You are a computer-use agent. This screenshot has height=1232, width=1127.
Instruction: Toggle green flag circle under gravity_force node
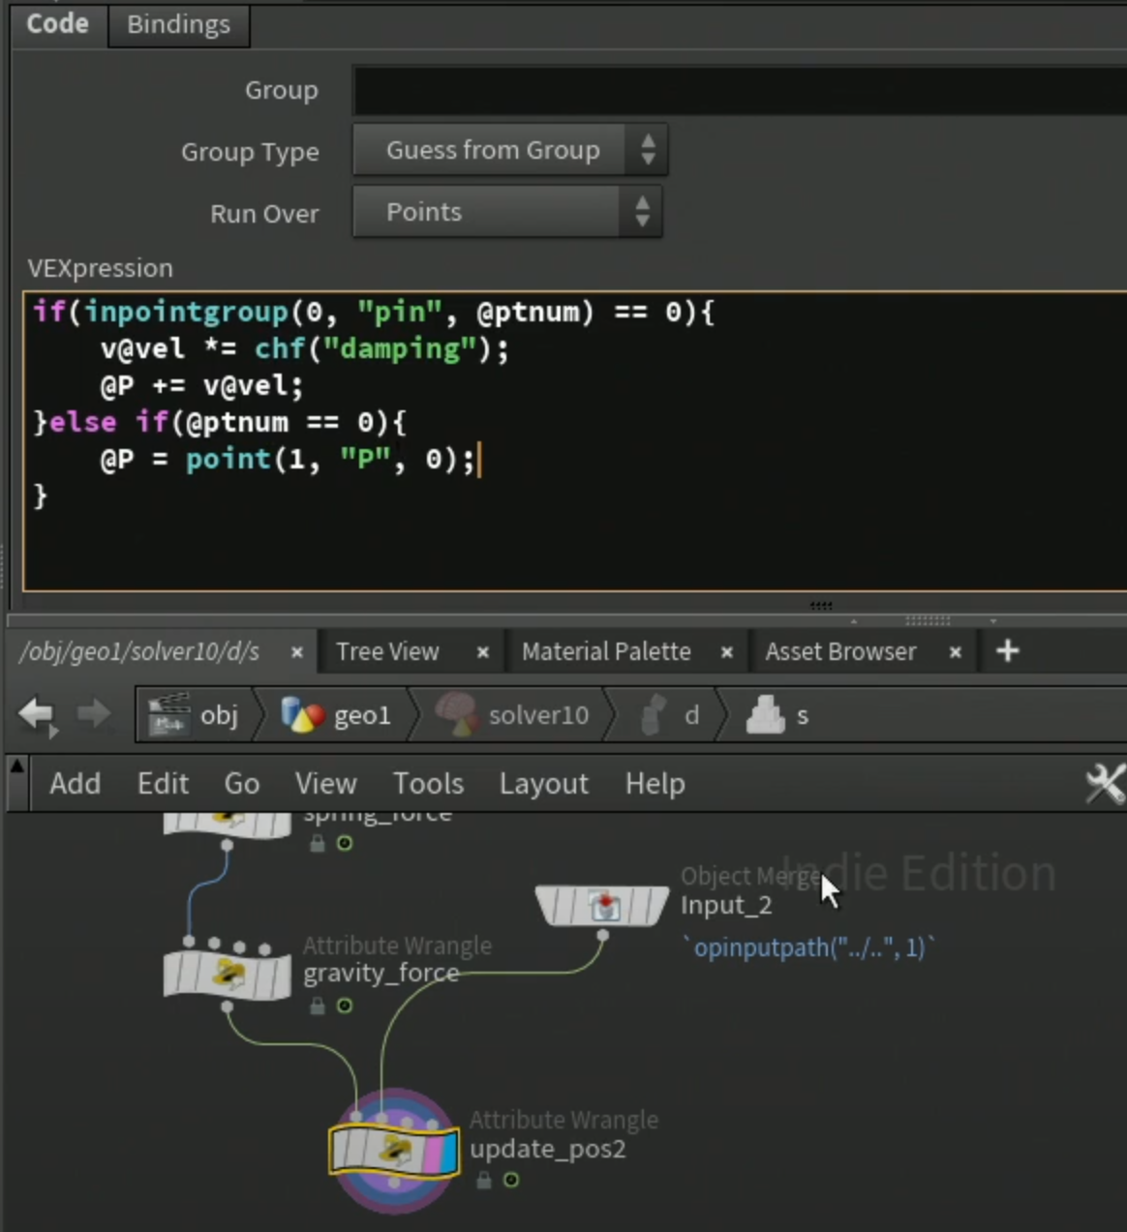[x=344, y=1007]
